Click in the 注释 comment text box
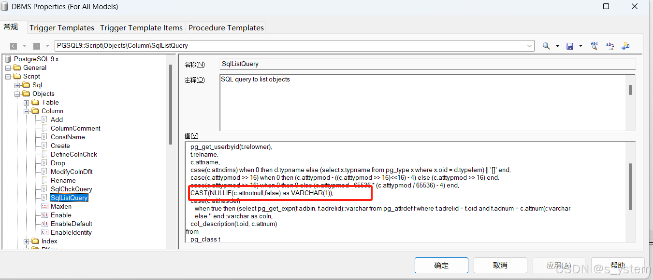 click(x=423, y=102)
